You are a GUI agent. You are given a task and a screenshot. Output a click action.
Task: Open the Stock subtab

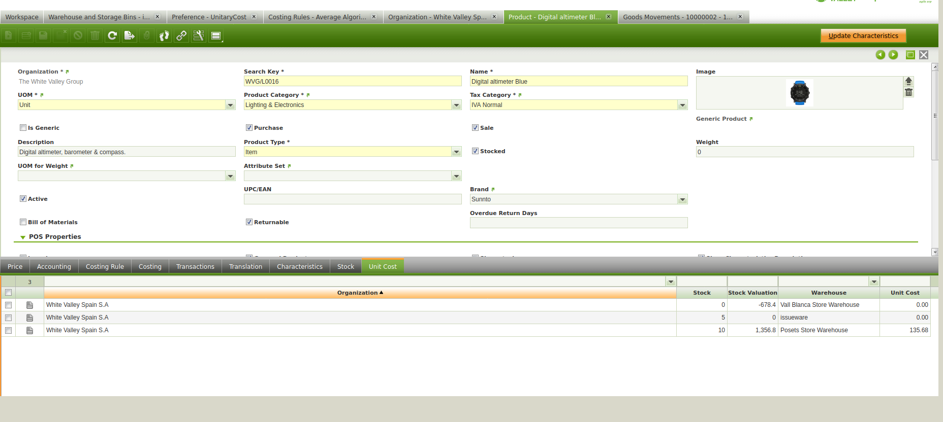[345, 266]
